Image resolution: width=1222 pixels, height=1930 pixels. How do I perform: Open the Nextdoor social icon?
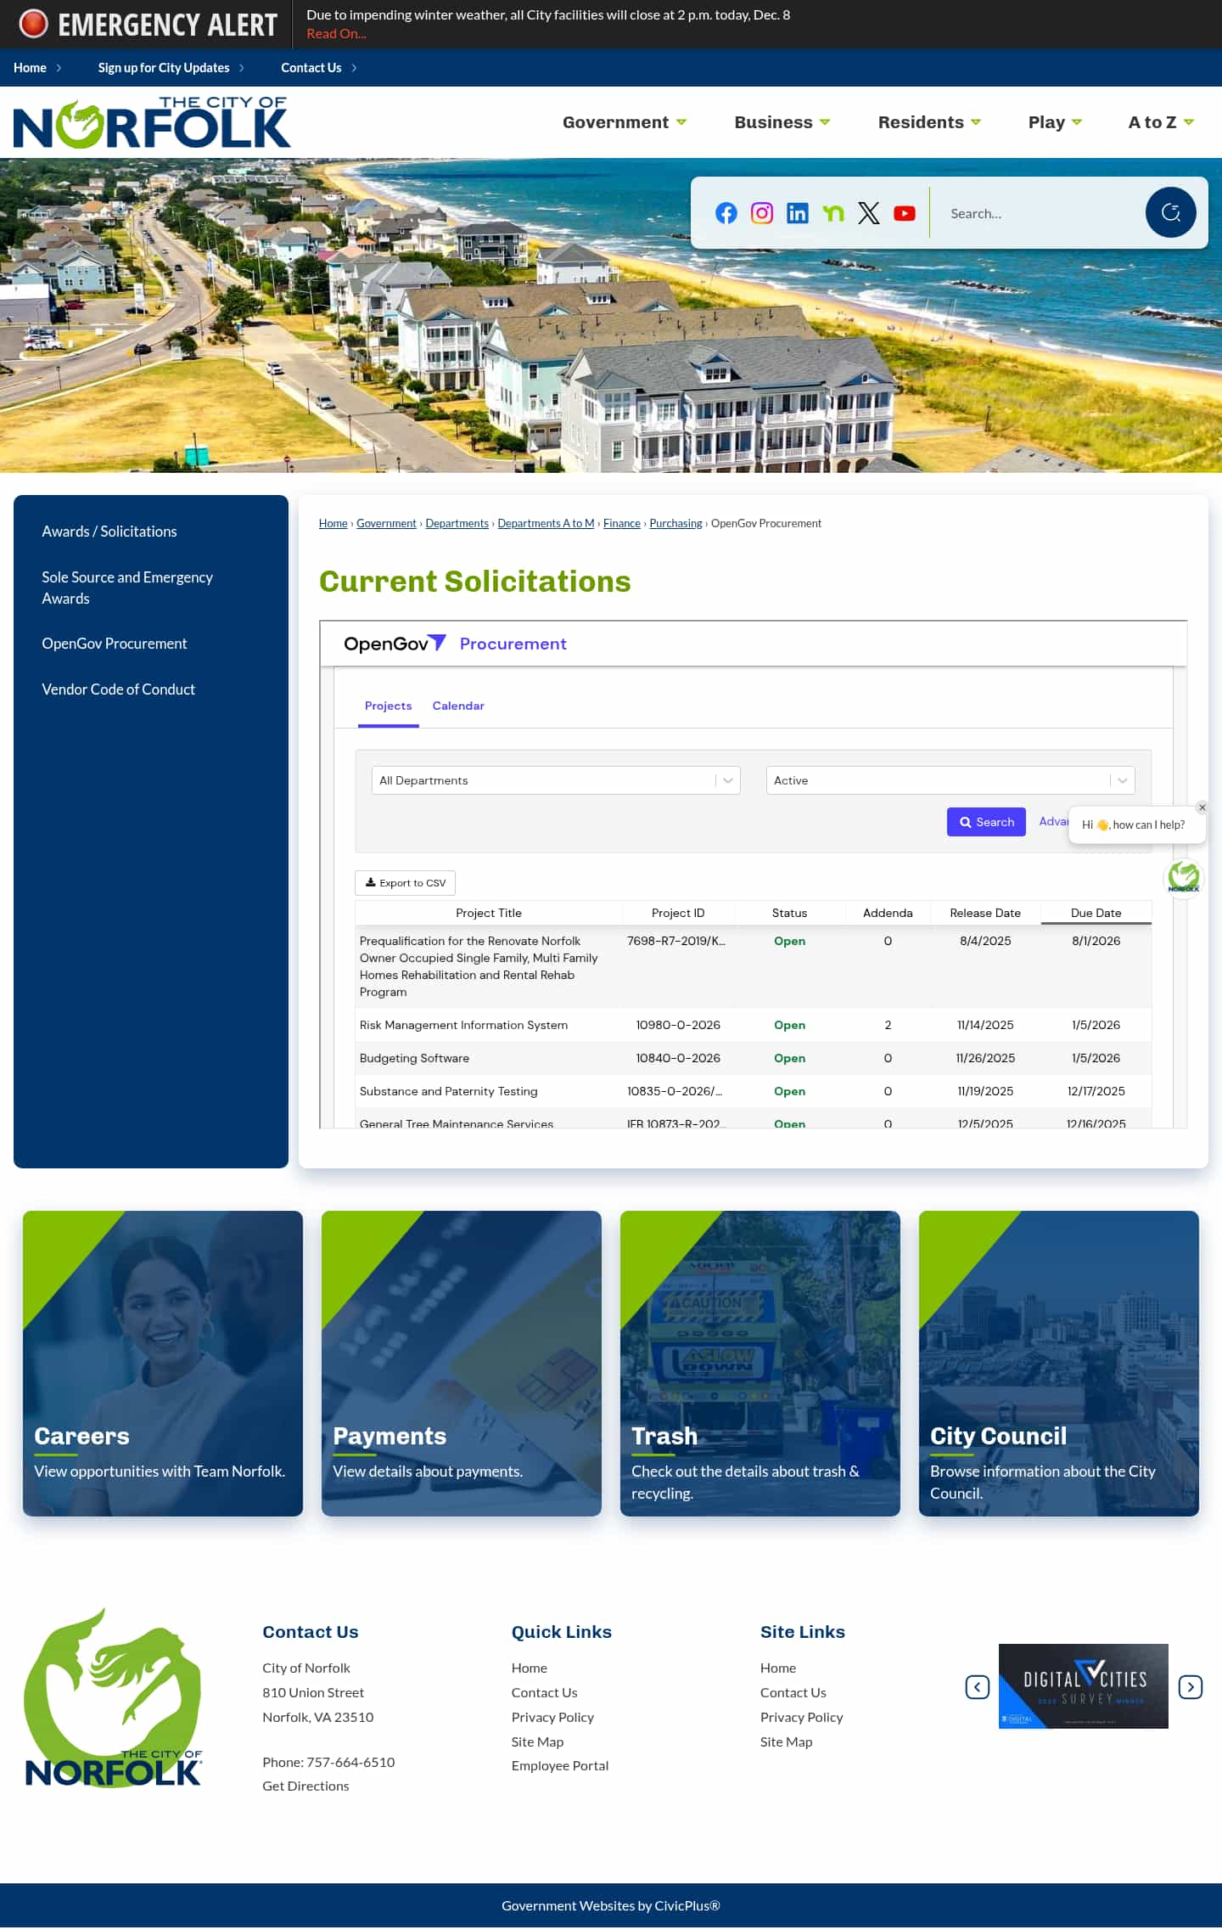click(833, 213)
